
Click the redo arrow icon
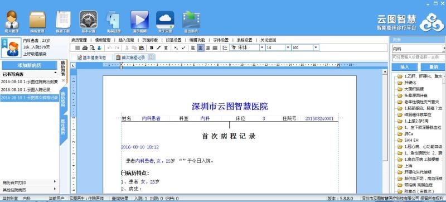117,48
